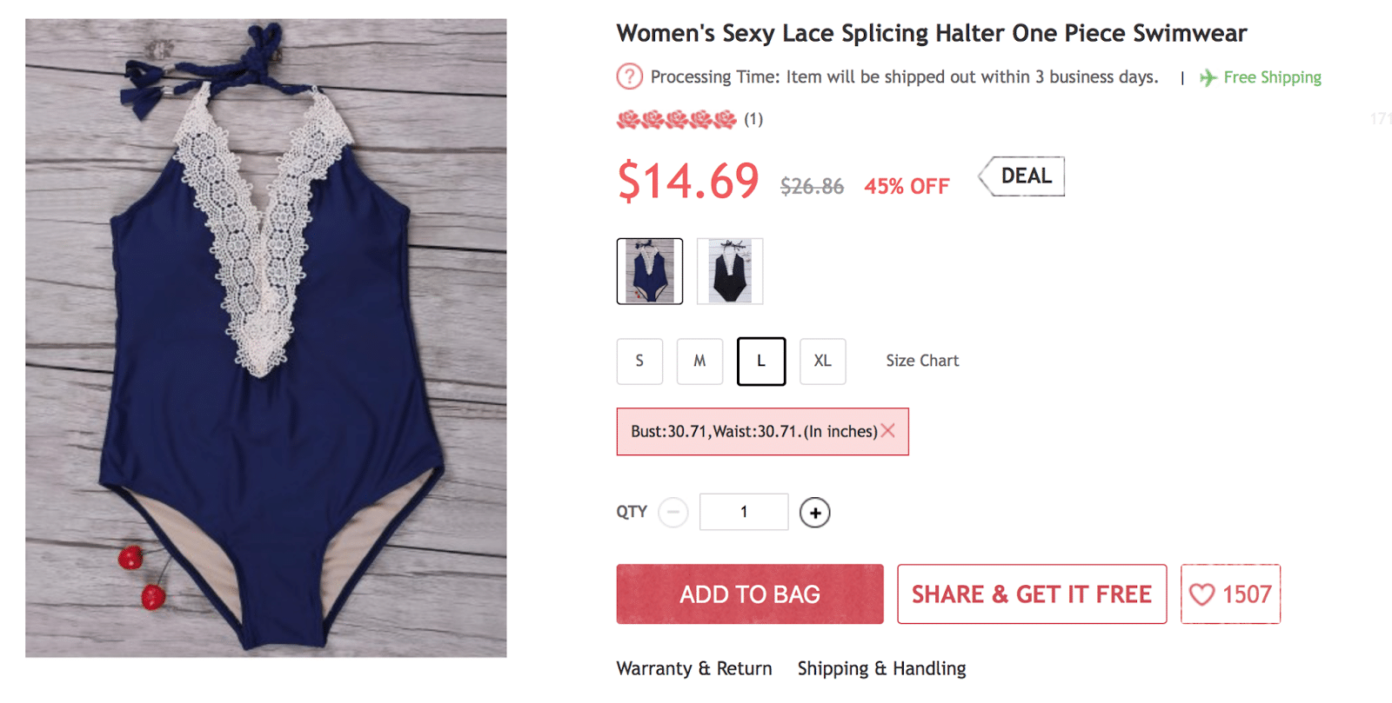Screen dimensions: 1392x703
Task: Click the rose rating icons
Action: (676, 120)
